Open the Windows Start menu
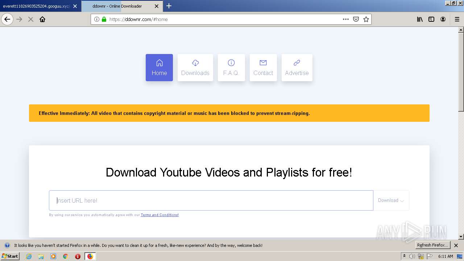This screenshot has height=261, width=464. point(10,256)
